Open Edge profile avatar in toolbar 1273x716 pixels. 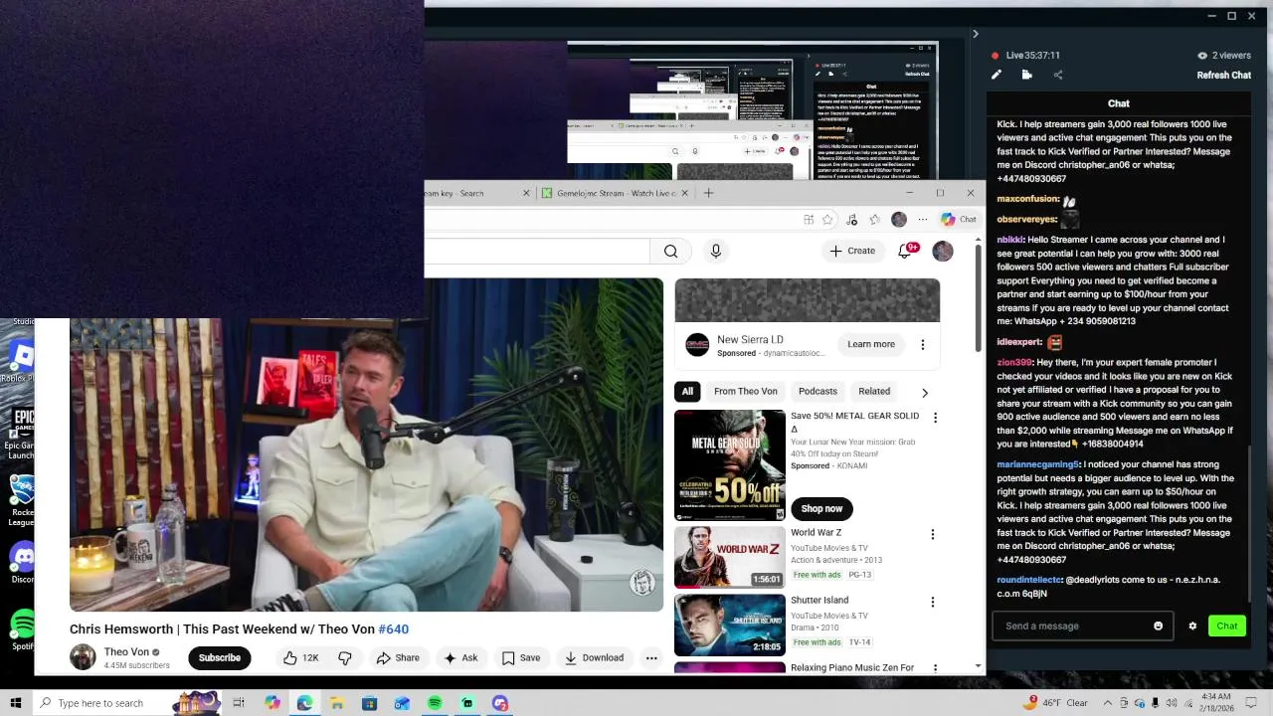[899, 220]
